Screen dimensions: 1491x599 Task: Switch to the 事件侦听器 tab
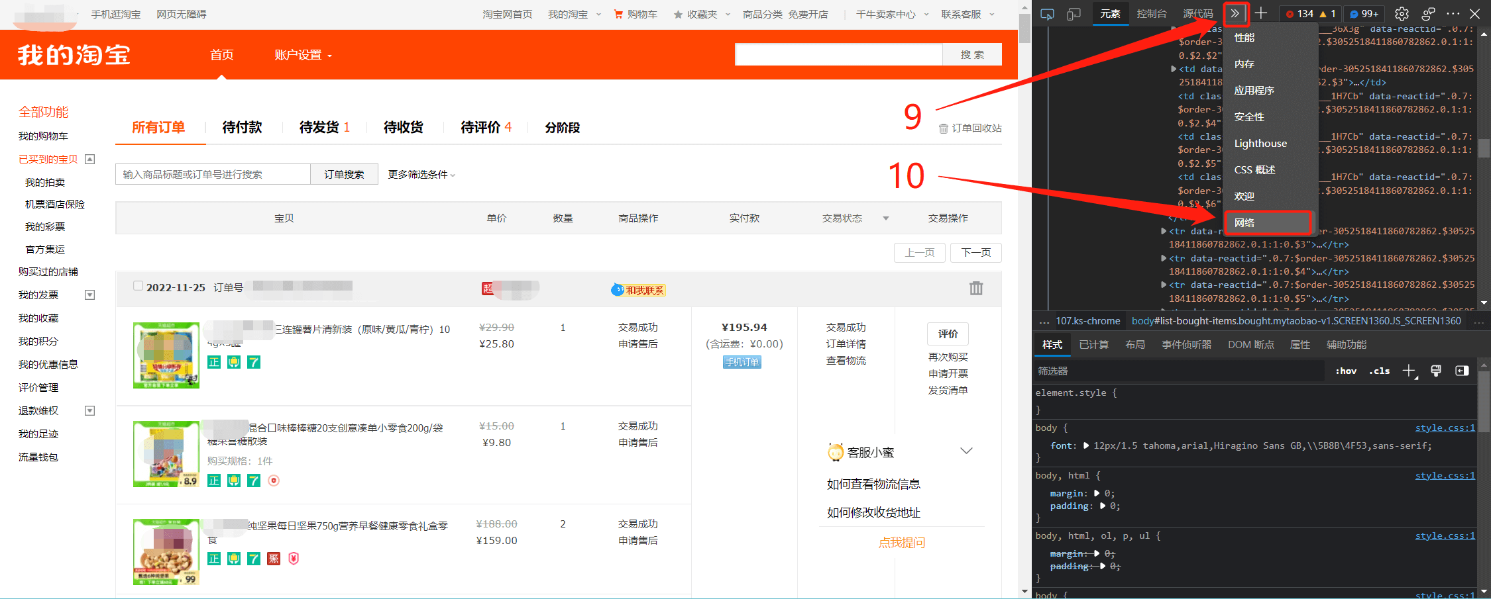[1186, 344]
